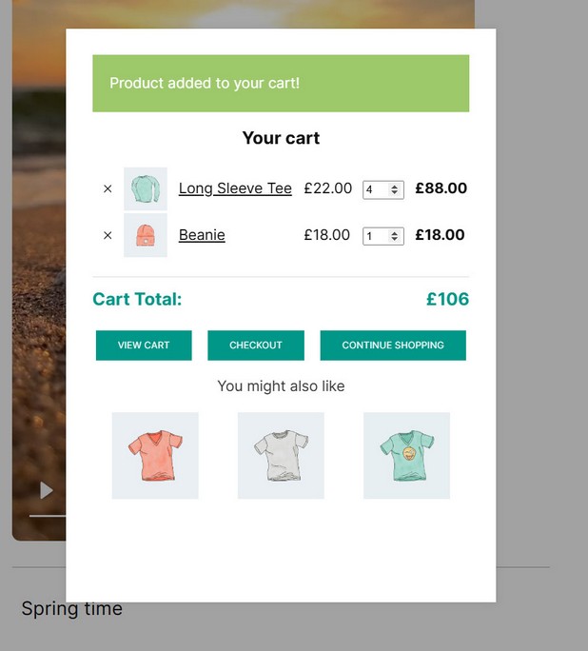This screenshot has height=651, width=588.
Task: Remove Beanie from the cart
Action: pos(108,235)
